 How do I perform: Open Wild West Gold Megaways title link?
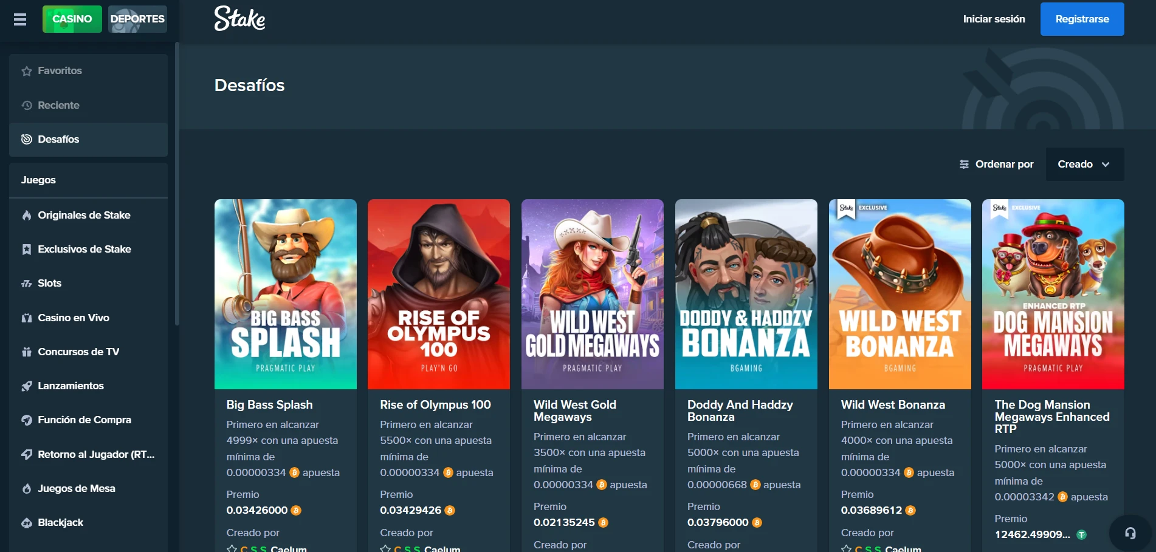pyautogui.click(x=575, y=411)
